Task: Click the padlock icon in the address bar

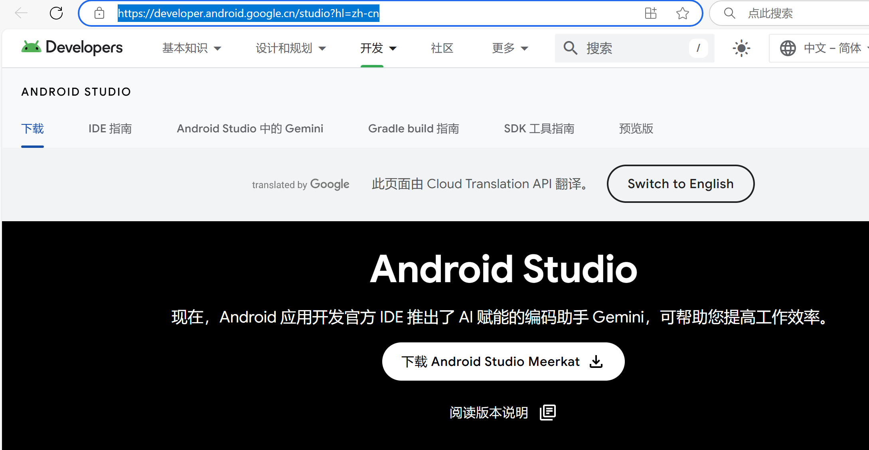Action: point(99,13)
